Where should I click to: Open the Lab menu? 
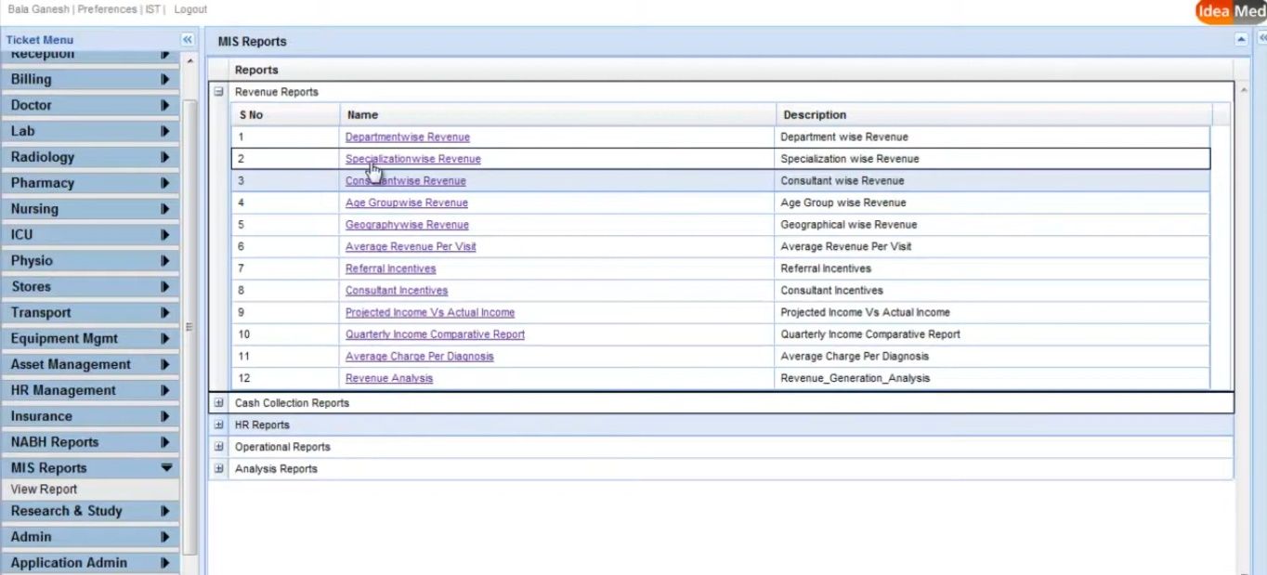[x=90, y=132]
